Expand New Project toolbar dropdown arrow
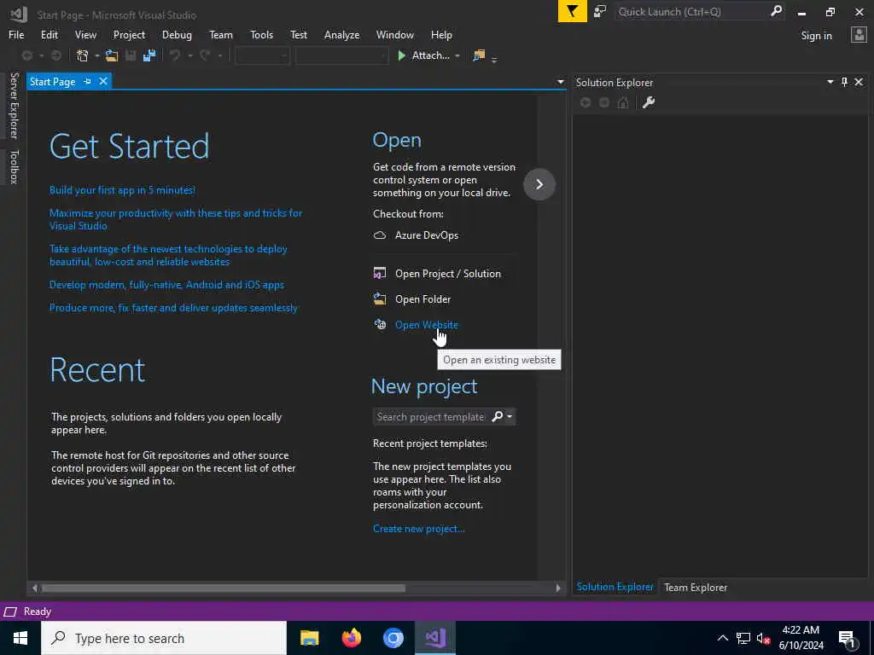The height and width of the screenshot is (655, 874). pyautogui.click(x=97, y=55)
